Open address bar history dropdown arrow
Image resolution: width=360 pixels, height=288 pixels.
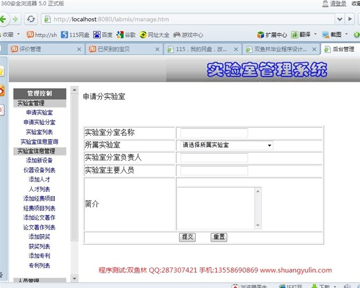(x=340, y=19)
